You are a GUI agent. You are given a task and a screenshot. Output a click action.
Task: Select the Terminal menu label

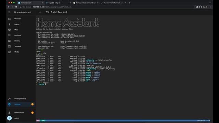coord(17,46)
